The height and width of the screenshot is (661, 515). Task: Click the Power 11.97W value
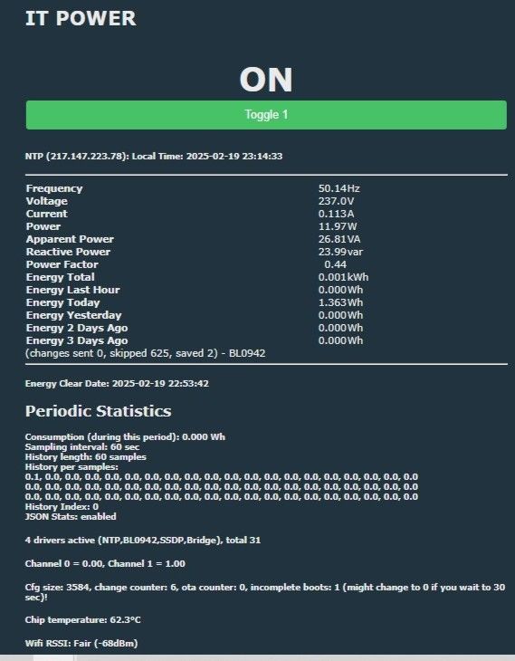[x=338, y=226]
